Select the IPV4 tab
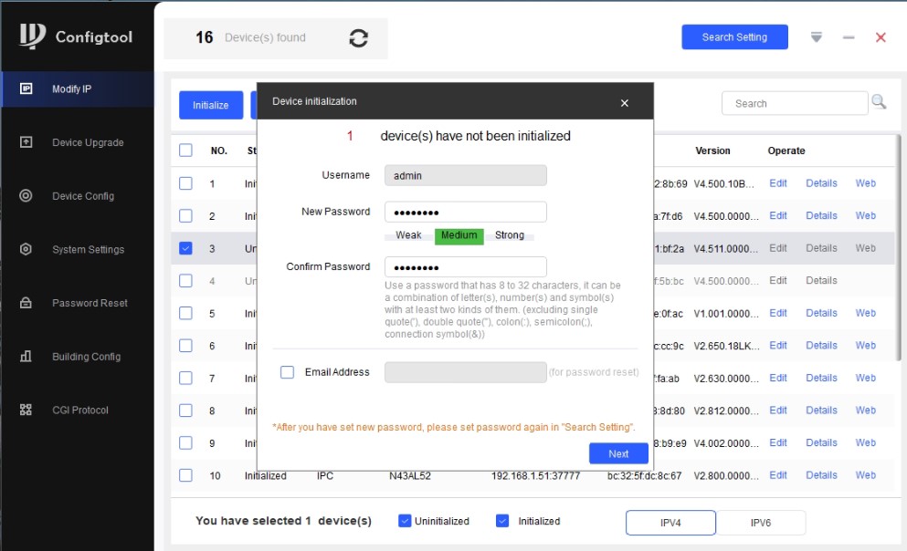The width and height of the screenshot is (907, 551). [x=670, y=523]
